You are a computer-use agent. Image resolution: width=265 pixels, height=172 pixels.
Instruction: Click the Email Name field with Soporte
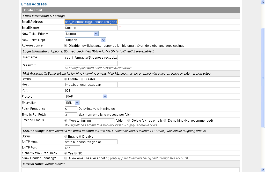click(x=91, y=28)
